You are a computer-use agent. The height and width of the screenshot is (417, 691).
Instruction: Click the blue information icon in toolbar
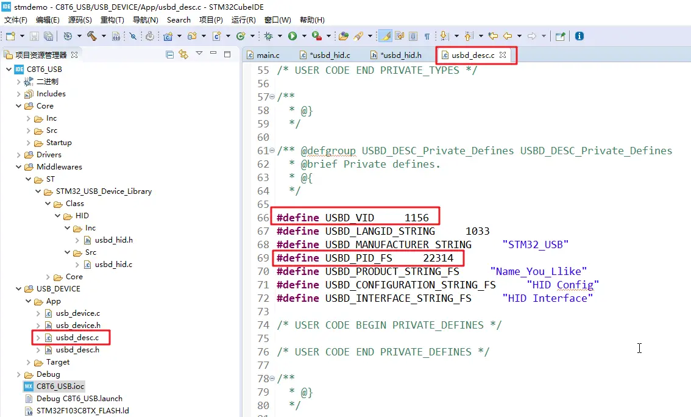pyautogui.click(x=579, y=36)
